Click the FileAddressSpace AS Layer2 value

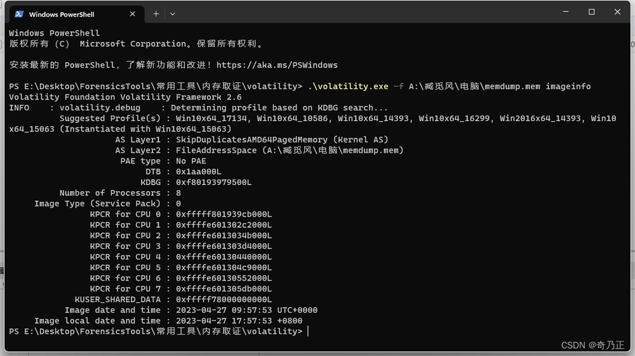click(x=290, y=150)
